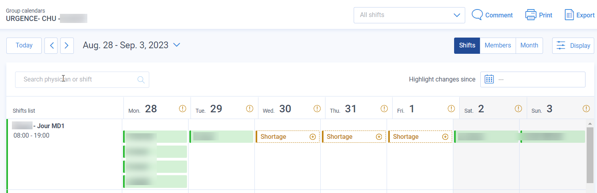Select the Shifts view tab
This screenshot has width=597, height=193.
click(467, 45)
